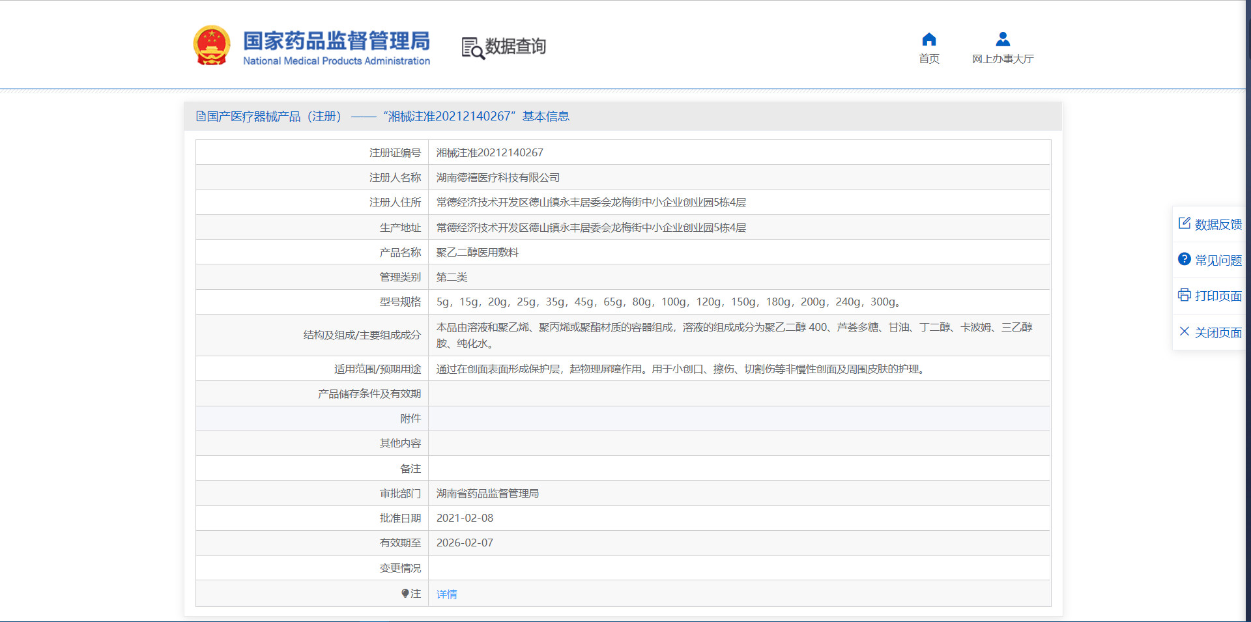Click the 批准日期 row label
1251x622 pixels.
(x=401, y=518)
